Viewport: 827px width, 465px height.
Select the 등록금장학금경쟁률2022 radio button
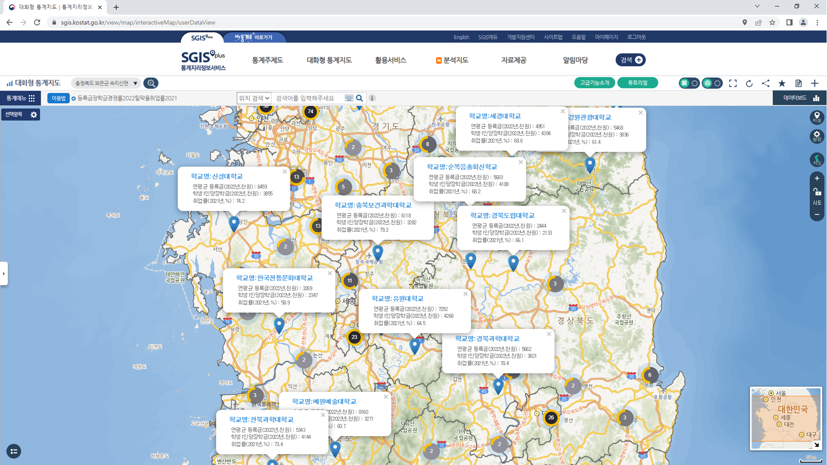74,99
